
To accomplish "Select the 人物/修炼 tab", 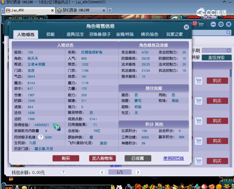I will (x=26, y=35).
